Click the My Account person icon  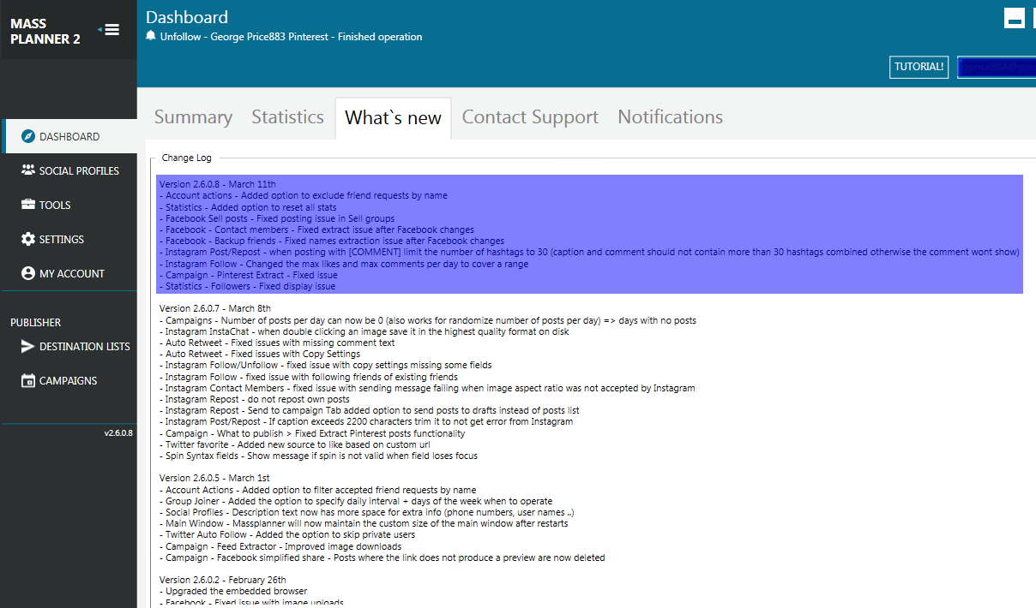click(27, 273)
